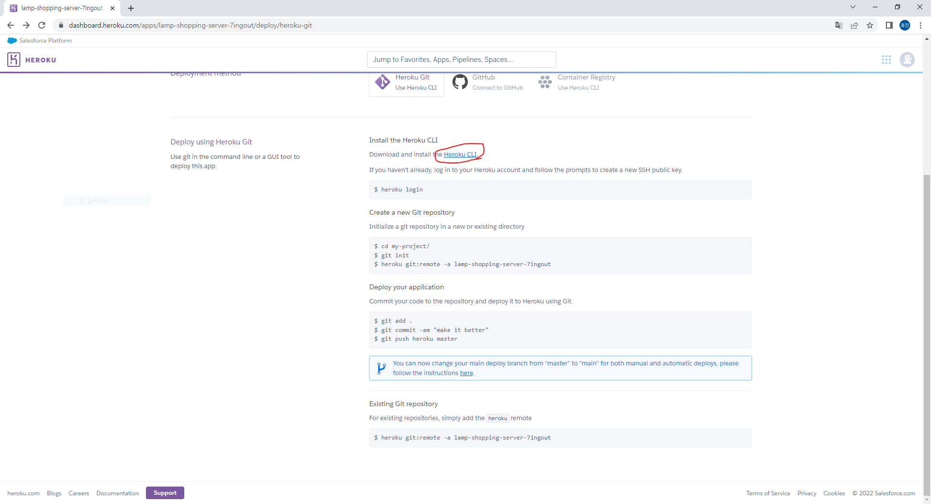Click the 'git commit -am' command line
Image resolution: width=931 pixels, height=504 pixels.
click(432, 330)
